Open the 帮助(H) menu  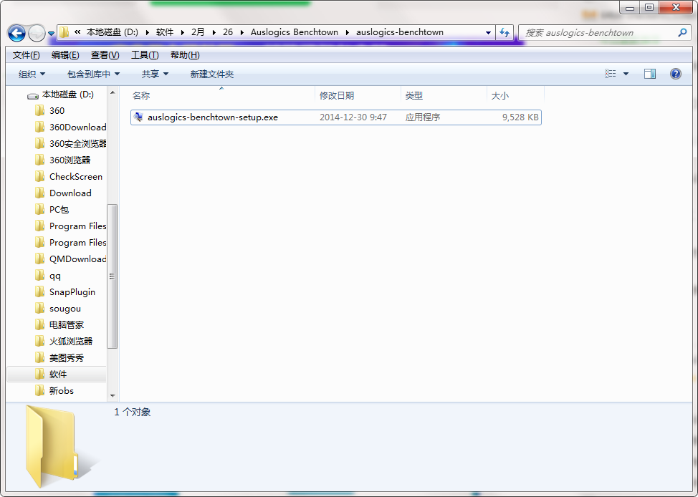click(185, 54)
